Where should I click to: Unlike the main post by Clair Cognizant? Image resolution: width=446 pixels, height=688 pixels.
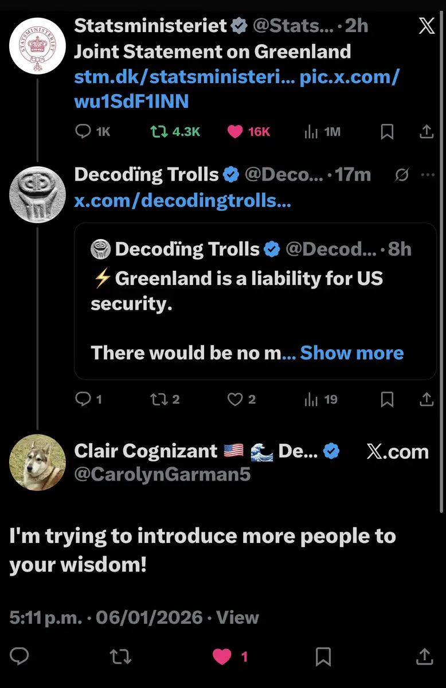pyautogui.click(x=222, y=656)
